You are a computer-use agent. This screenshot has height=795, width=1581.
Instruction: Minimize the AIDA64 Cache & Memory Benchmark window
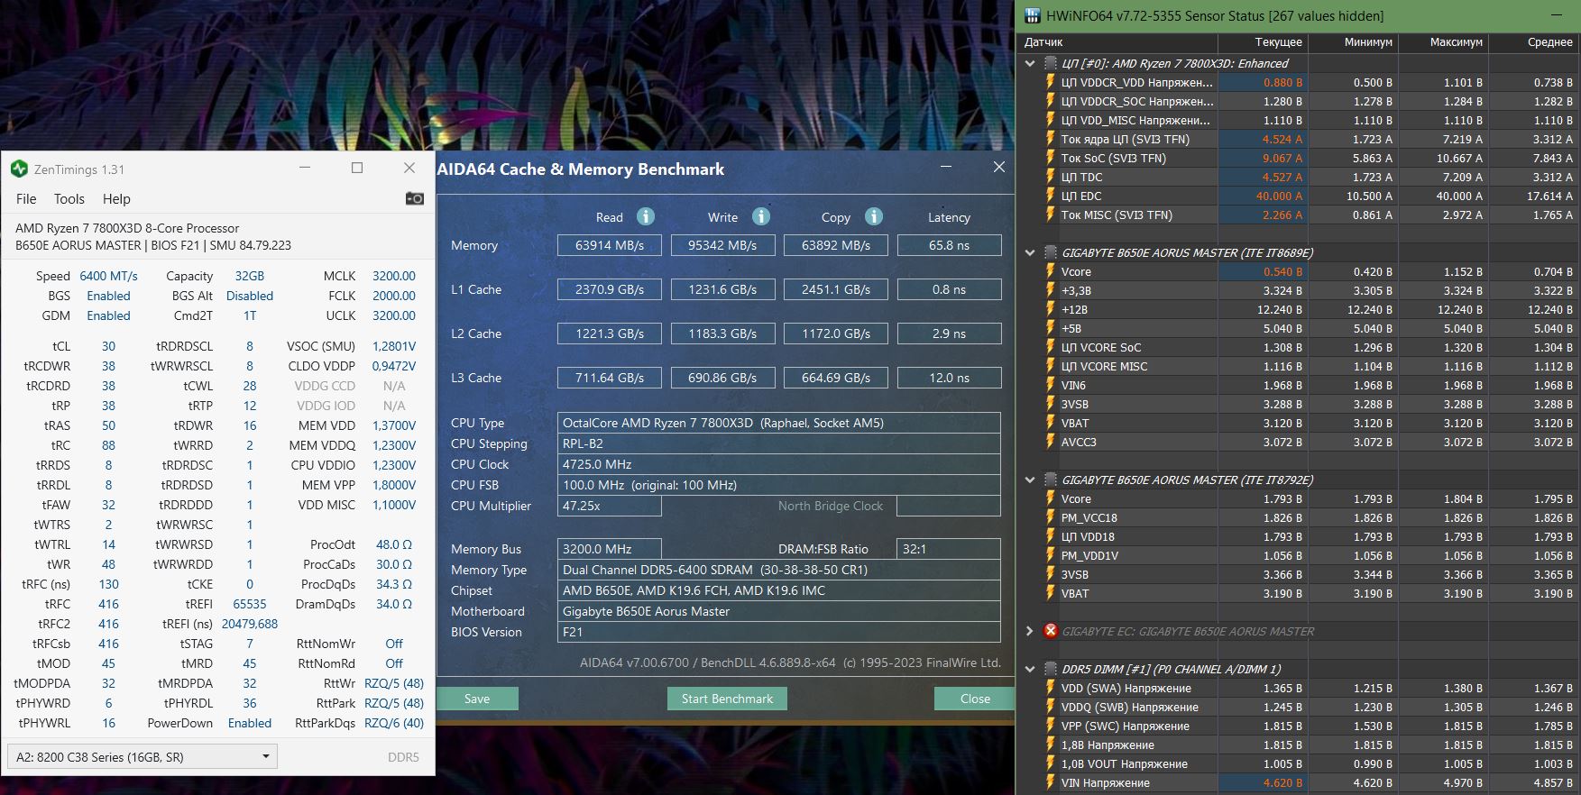click(x=946, y=167)
